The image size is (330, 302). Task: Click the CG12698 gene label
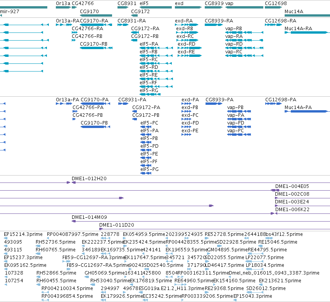tap(276, 3)
